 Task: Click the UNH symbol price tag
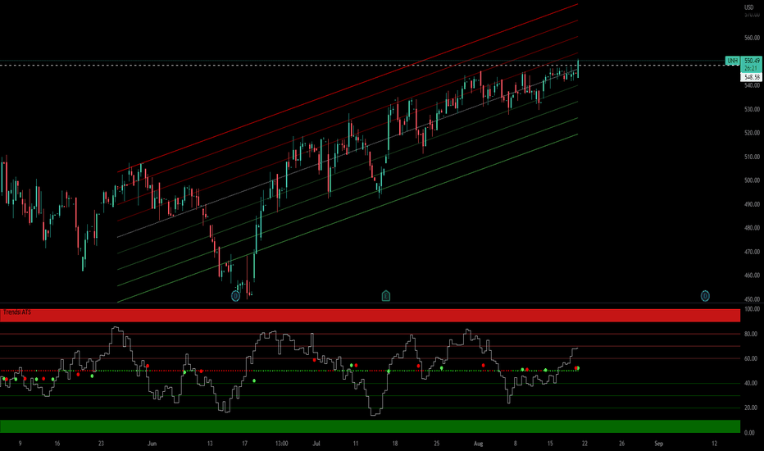(x=732, y=61)
